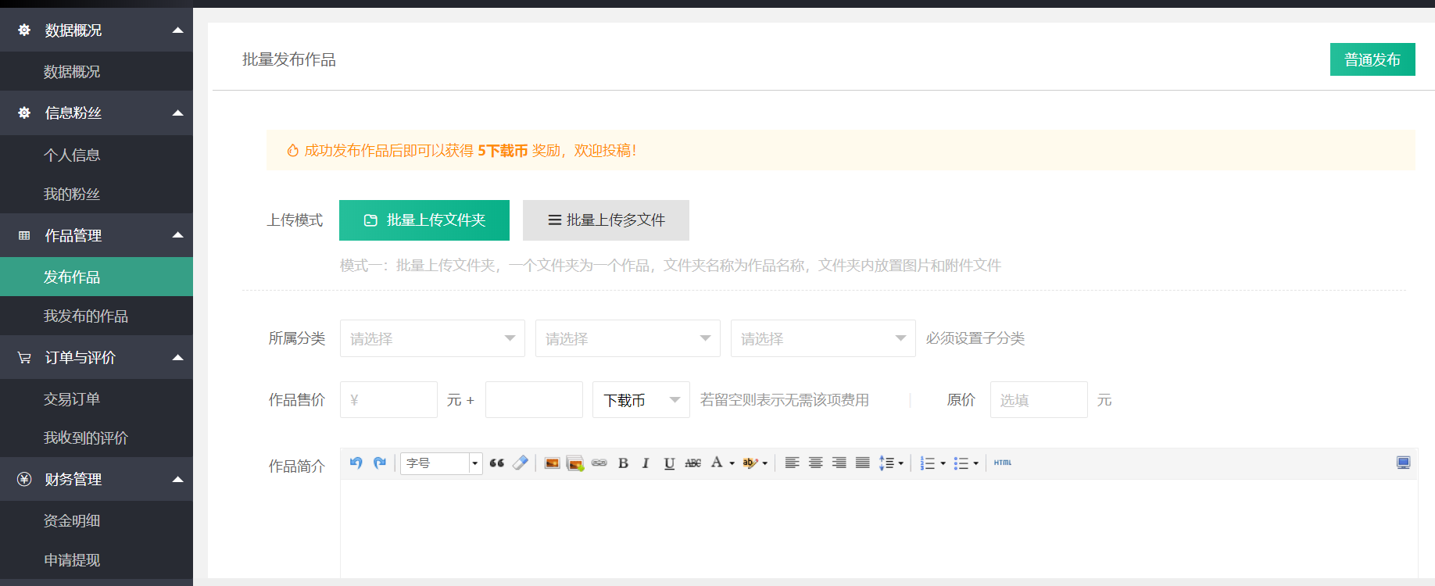
Task: Insert unordered bullet list
Action: (961, 463)
